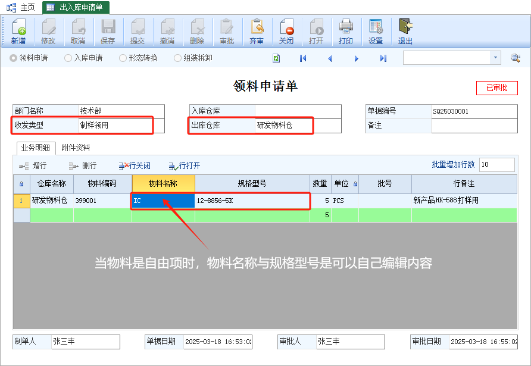Click the 关闭 (Close) toolbar icon
Screen dimensions: 531x366
click(286, 32)
